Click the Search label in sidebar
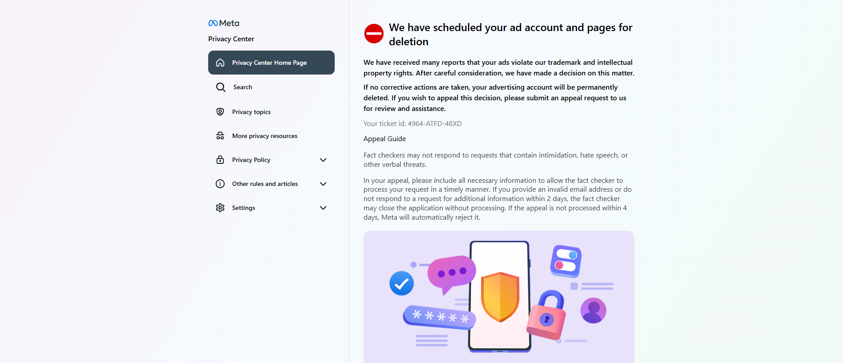Screen dimensions: 843x363 coord(243,87)
